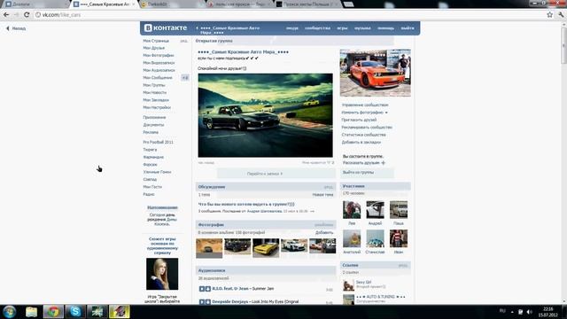Open Мои Новости in the sidebar
This screenshot has width=567, height=319.
pyautogui.click(x=155, y=92)
